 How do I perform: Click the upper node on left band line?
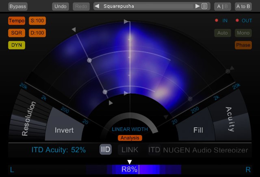pos(89,60)
